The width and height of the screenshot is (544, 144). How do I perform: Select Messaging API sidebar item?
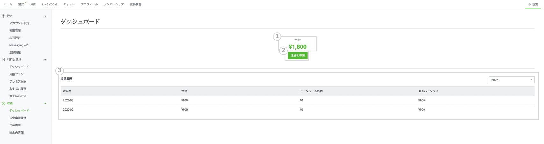[x=19, y=45]
